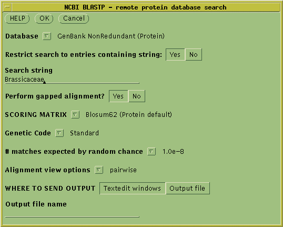This screenshot has width=283, height=227.
Task: Send output to Textedit windows
Action: tap(133, 189)
